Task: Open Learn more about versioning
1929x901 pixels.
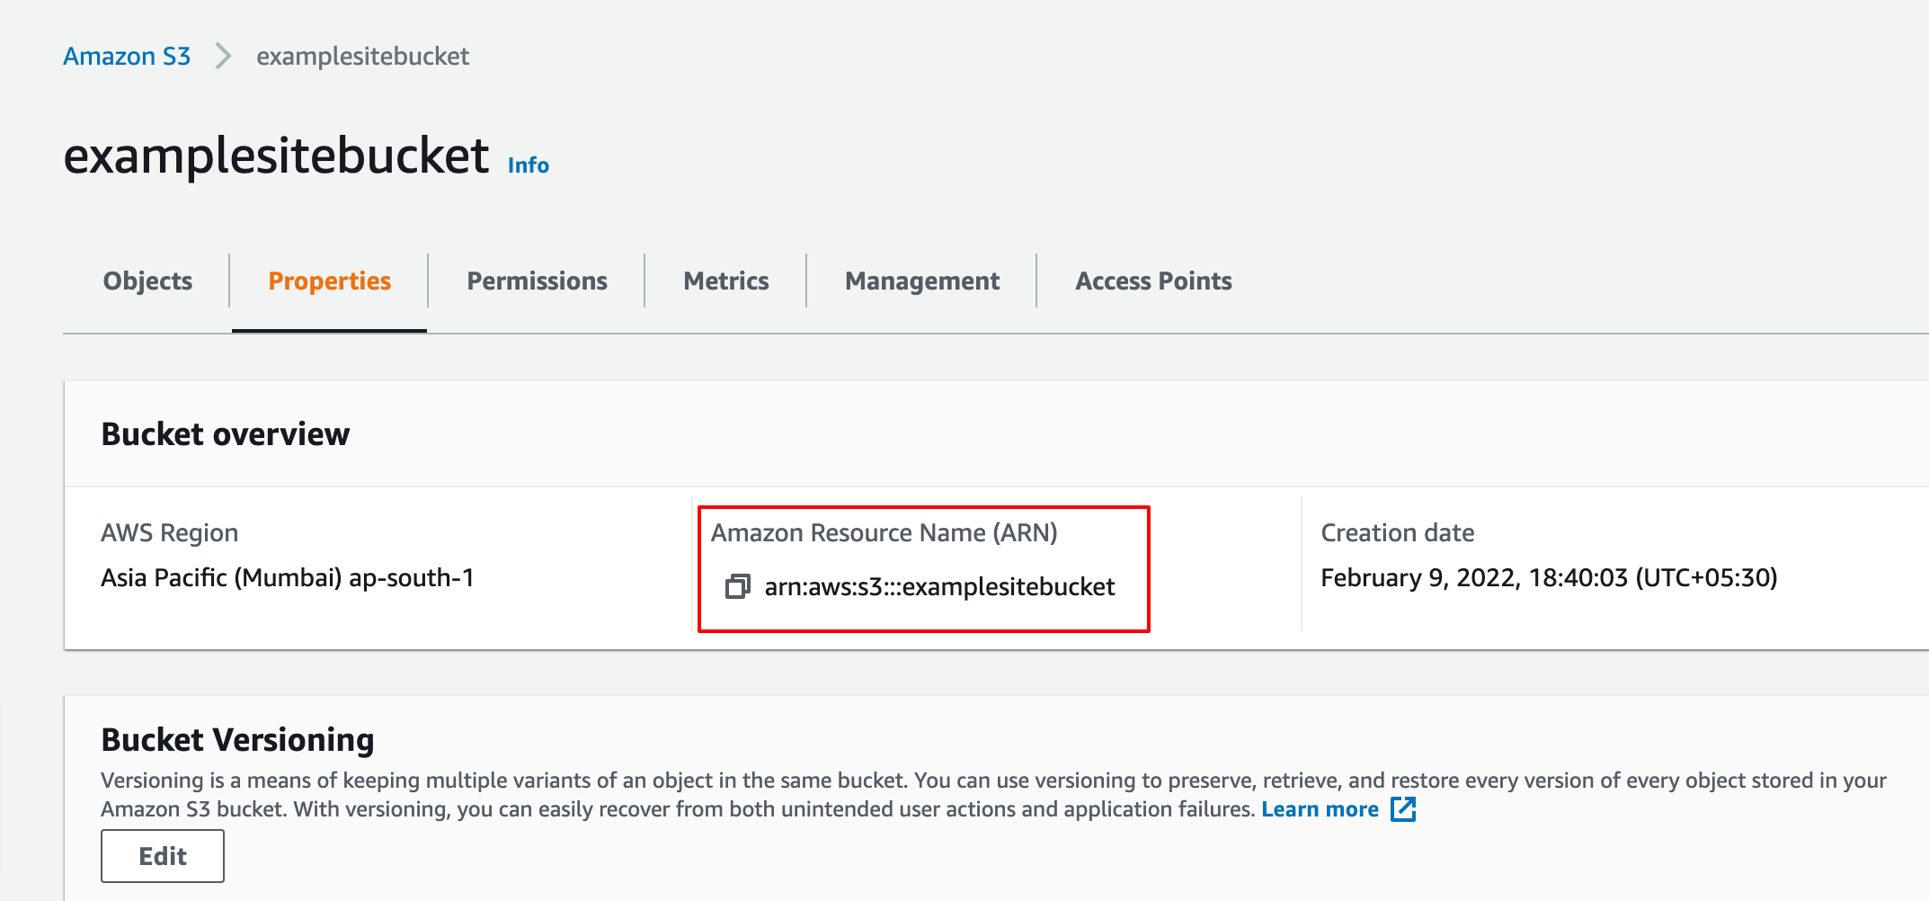Action: [1319, 809]
